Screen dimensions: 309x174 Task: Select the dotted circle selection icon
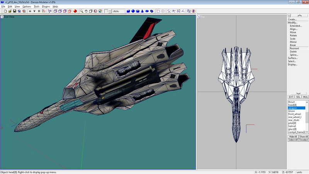coord(163,11)
